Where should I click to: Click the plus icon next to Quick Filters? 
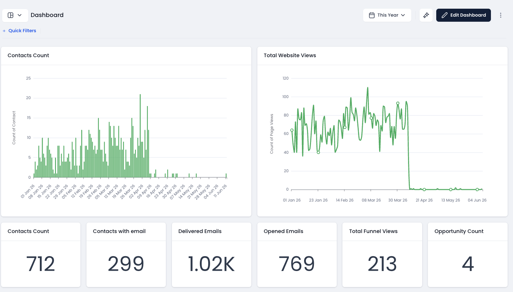click(x=4, y=31)
